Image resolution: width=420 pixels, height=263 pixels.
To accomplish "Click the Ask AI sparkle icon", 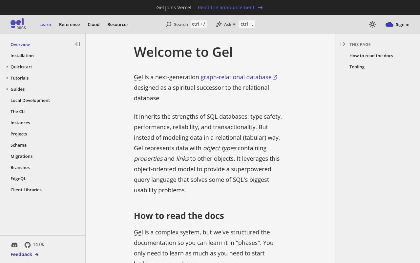I will point(219,24).
